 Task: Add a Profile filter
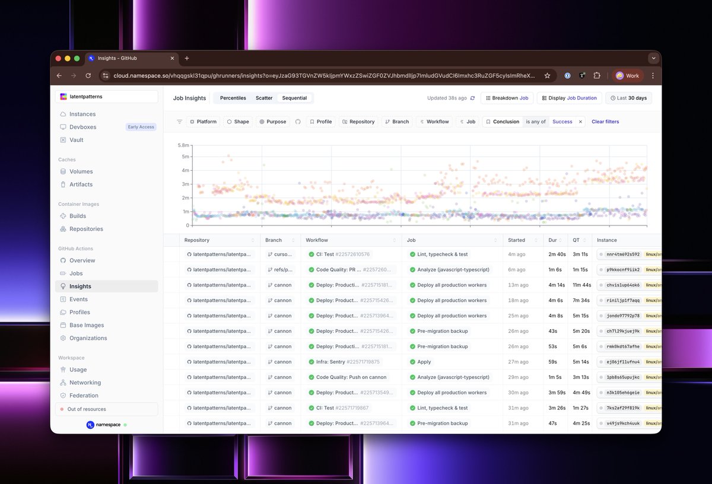pos(320,122)
